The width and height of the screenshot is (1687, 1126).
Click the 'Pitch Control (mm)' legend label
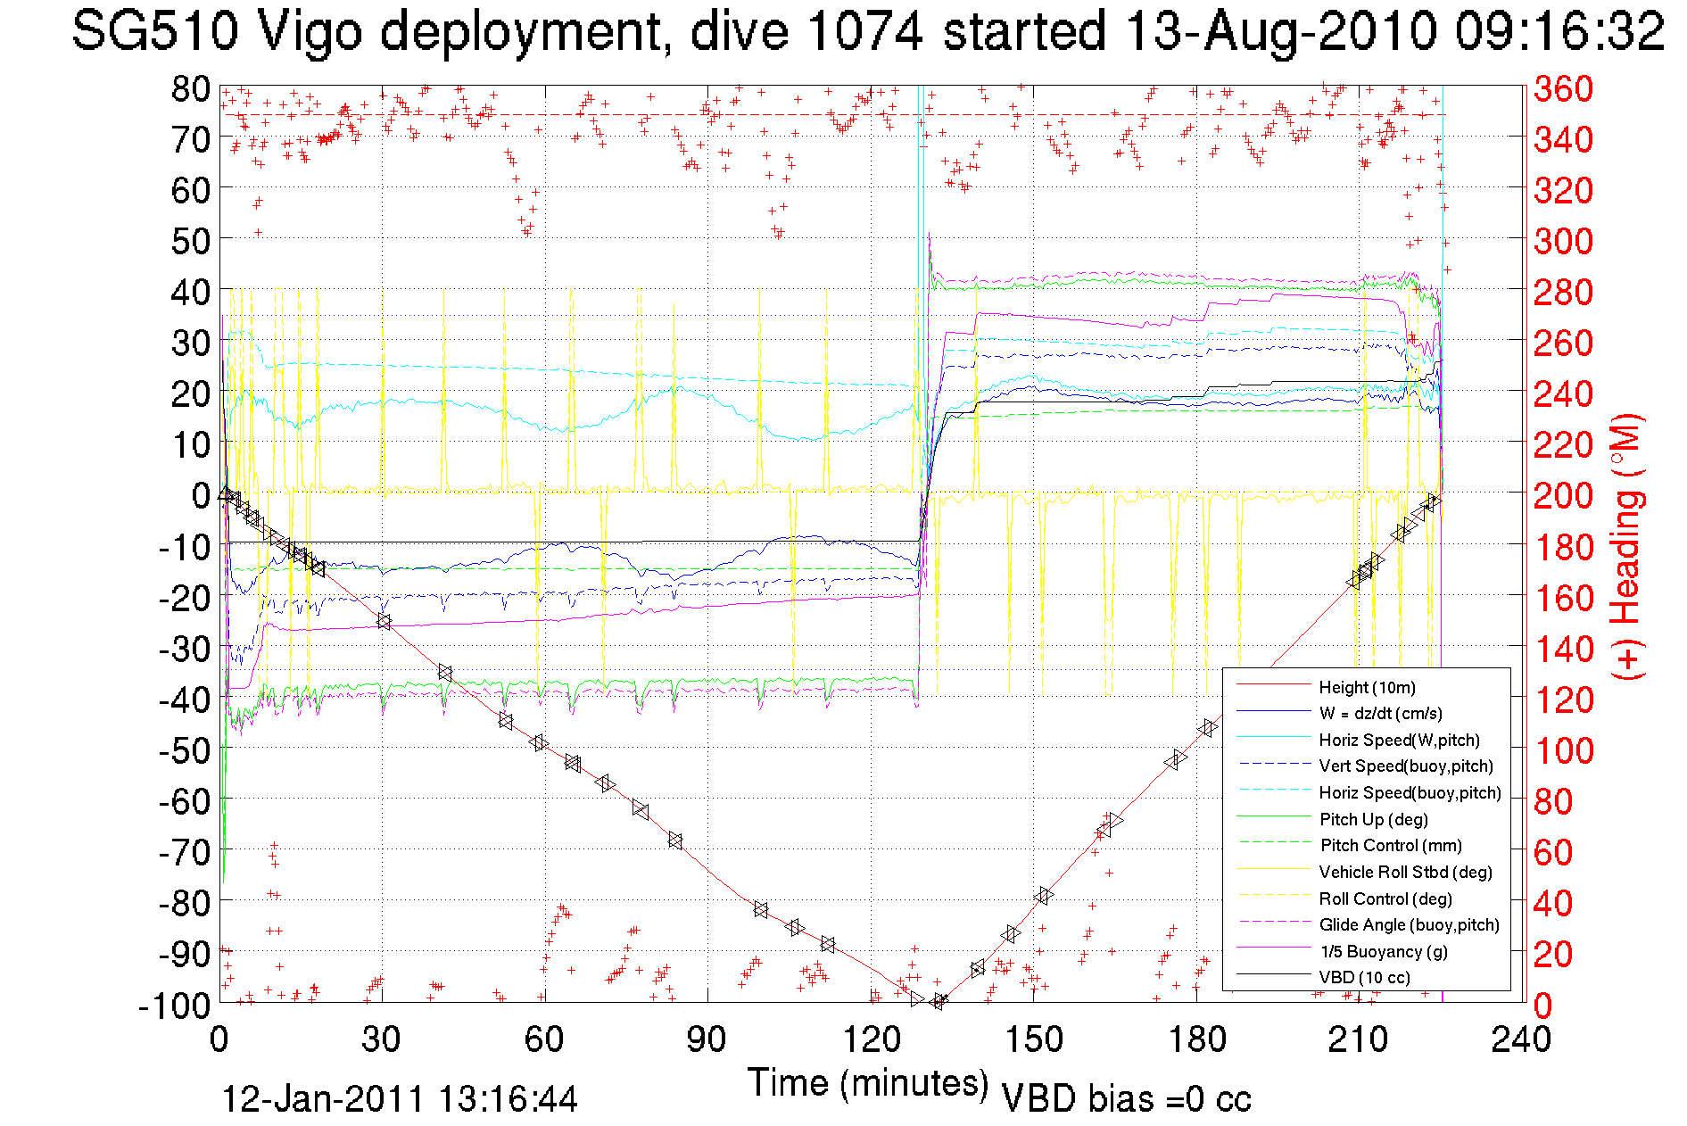point(1391,845)
